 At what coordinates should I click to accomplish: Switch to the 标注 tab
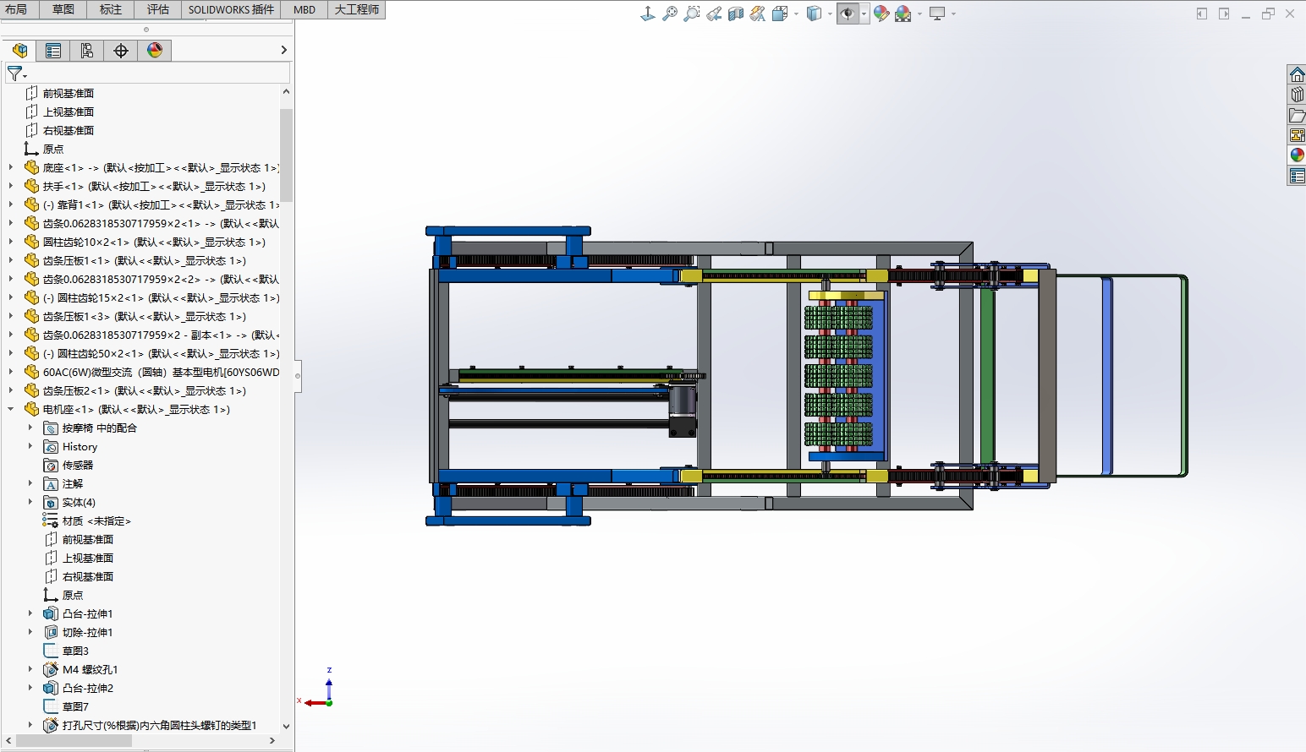point(111,9)
